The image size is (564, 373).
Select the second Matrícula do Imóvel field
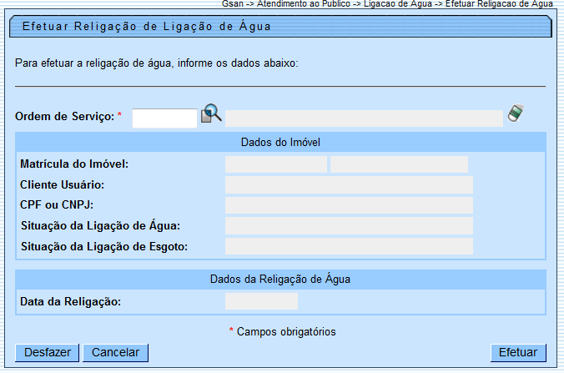(399, 164)
